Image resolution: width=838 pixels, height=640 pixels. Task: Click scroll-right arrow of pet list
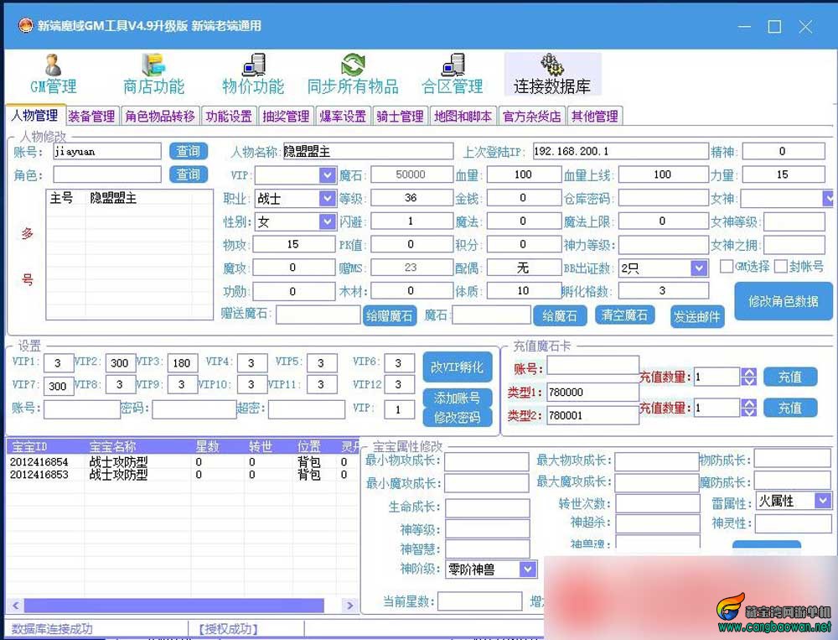(350, 606)
